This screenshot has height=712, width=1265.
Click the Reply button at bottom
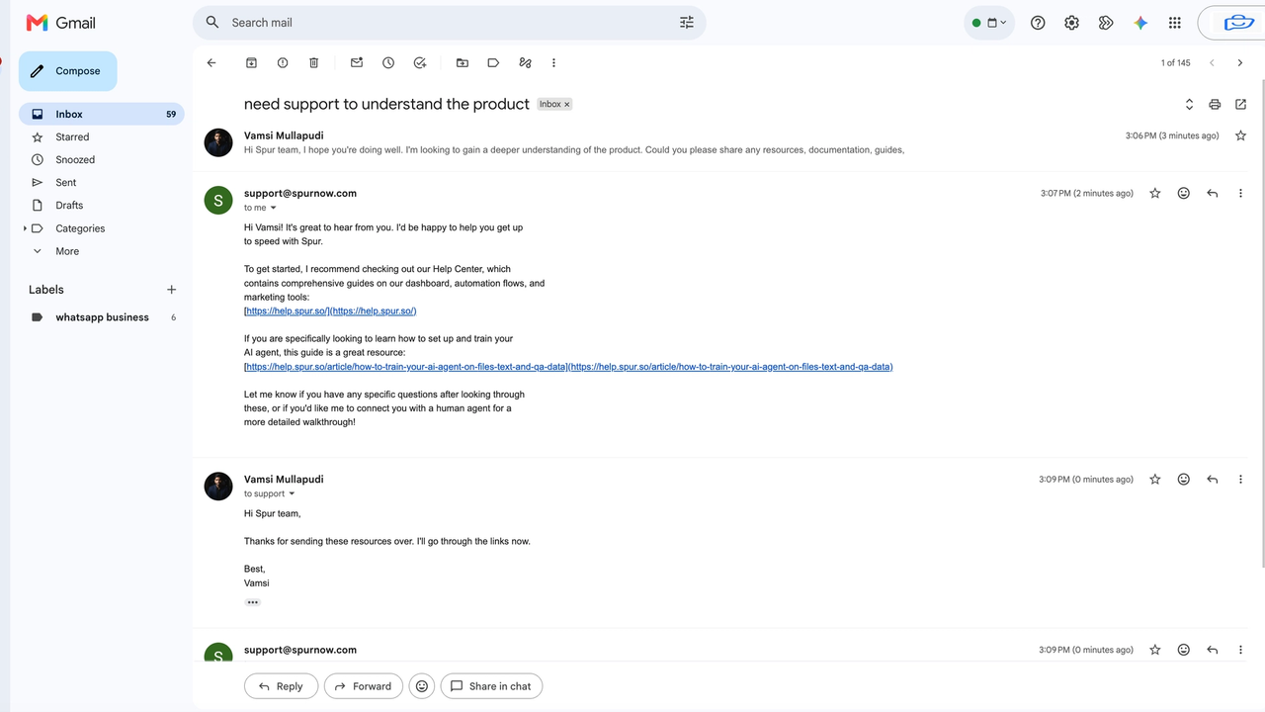[281, 686]
